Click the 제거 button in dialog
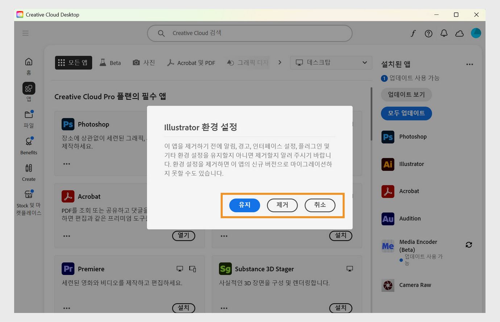Screen dimensions: 500x322 [282, 205]
